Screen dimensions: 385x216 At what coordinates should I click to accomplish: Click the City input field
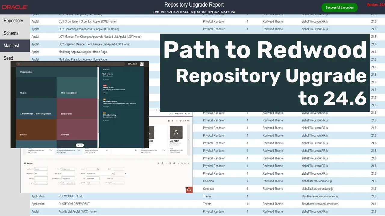[x=93, y=178]
